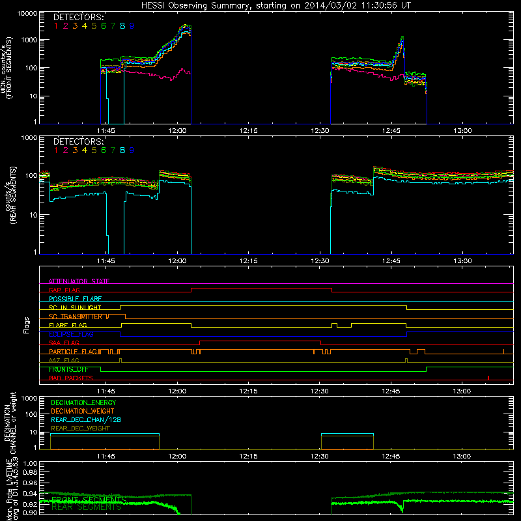Viewport: 521px width, 521px height.
Task: Click the "12:15" time label under the rear segments plot
Action: (249, 261)
